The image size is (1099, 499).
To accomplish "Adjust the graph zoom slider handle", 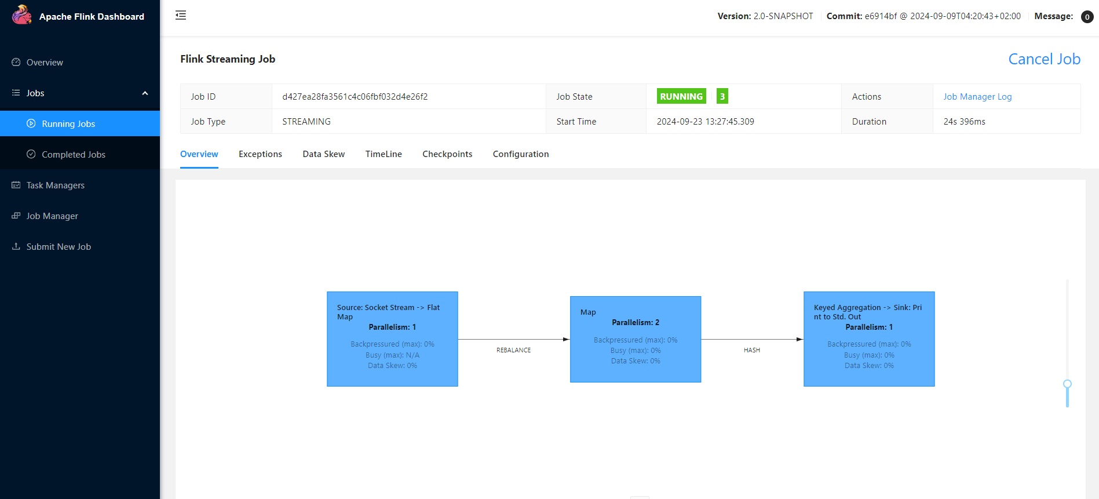I will (x=1067, y=384).
